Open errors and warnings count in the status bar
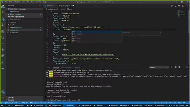Image resolution: width=190 pixels, height=107 pixels. click(25, 103)
